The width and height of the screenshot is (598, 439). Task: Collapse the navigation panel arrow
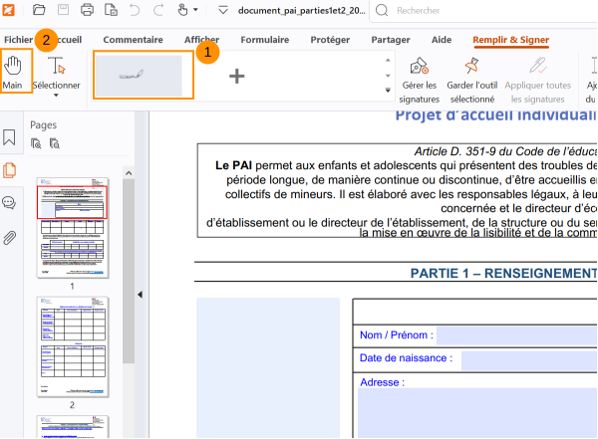(140, 295)
